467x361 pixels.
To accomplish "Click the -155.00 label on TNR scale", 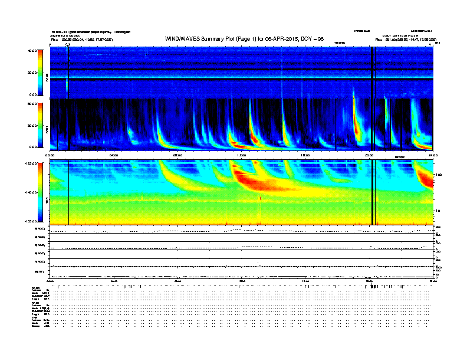I will coord(31,221).
